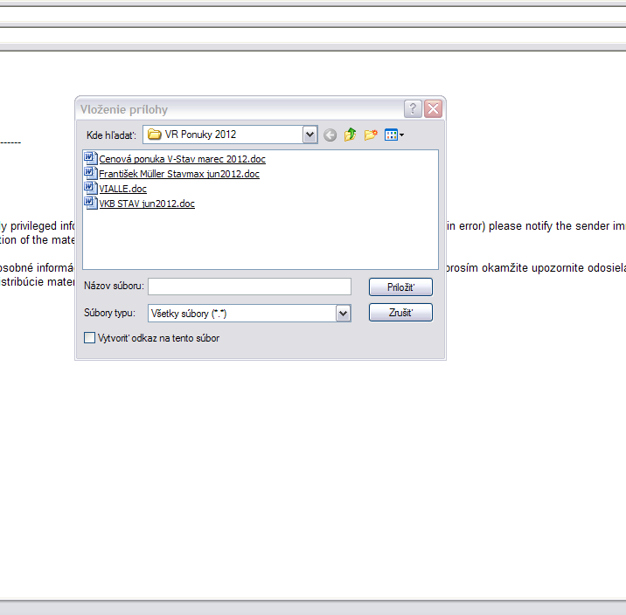This screenshot has height=615, width=626.
Task: Click Word icon of František Müller file
Action: pyautogui.click(x=91, y=173)
